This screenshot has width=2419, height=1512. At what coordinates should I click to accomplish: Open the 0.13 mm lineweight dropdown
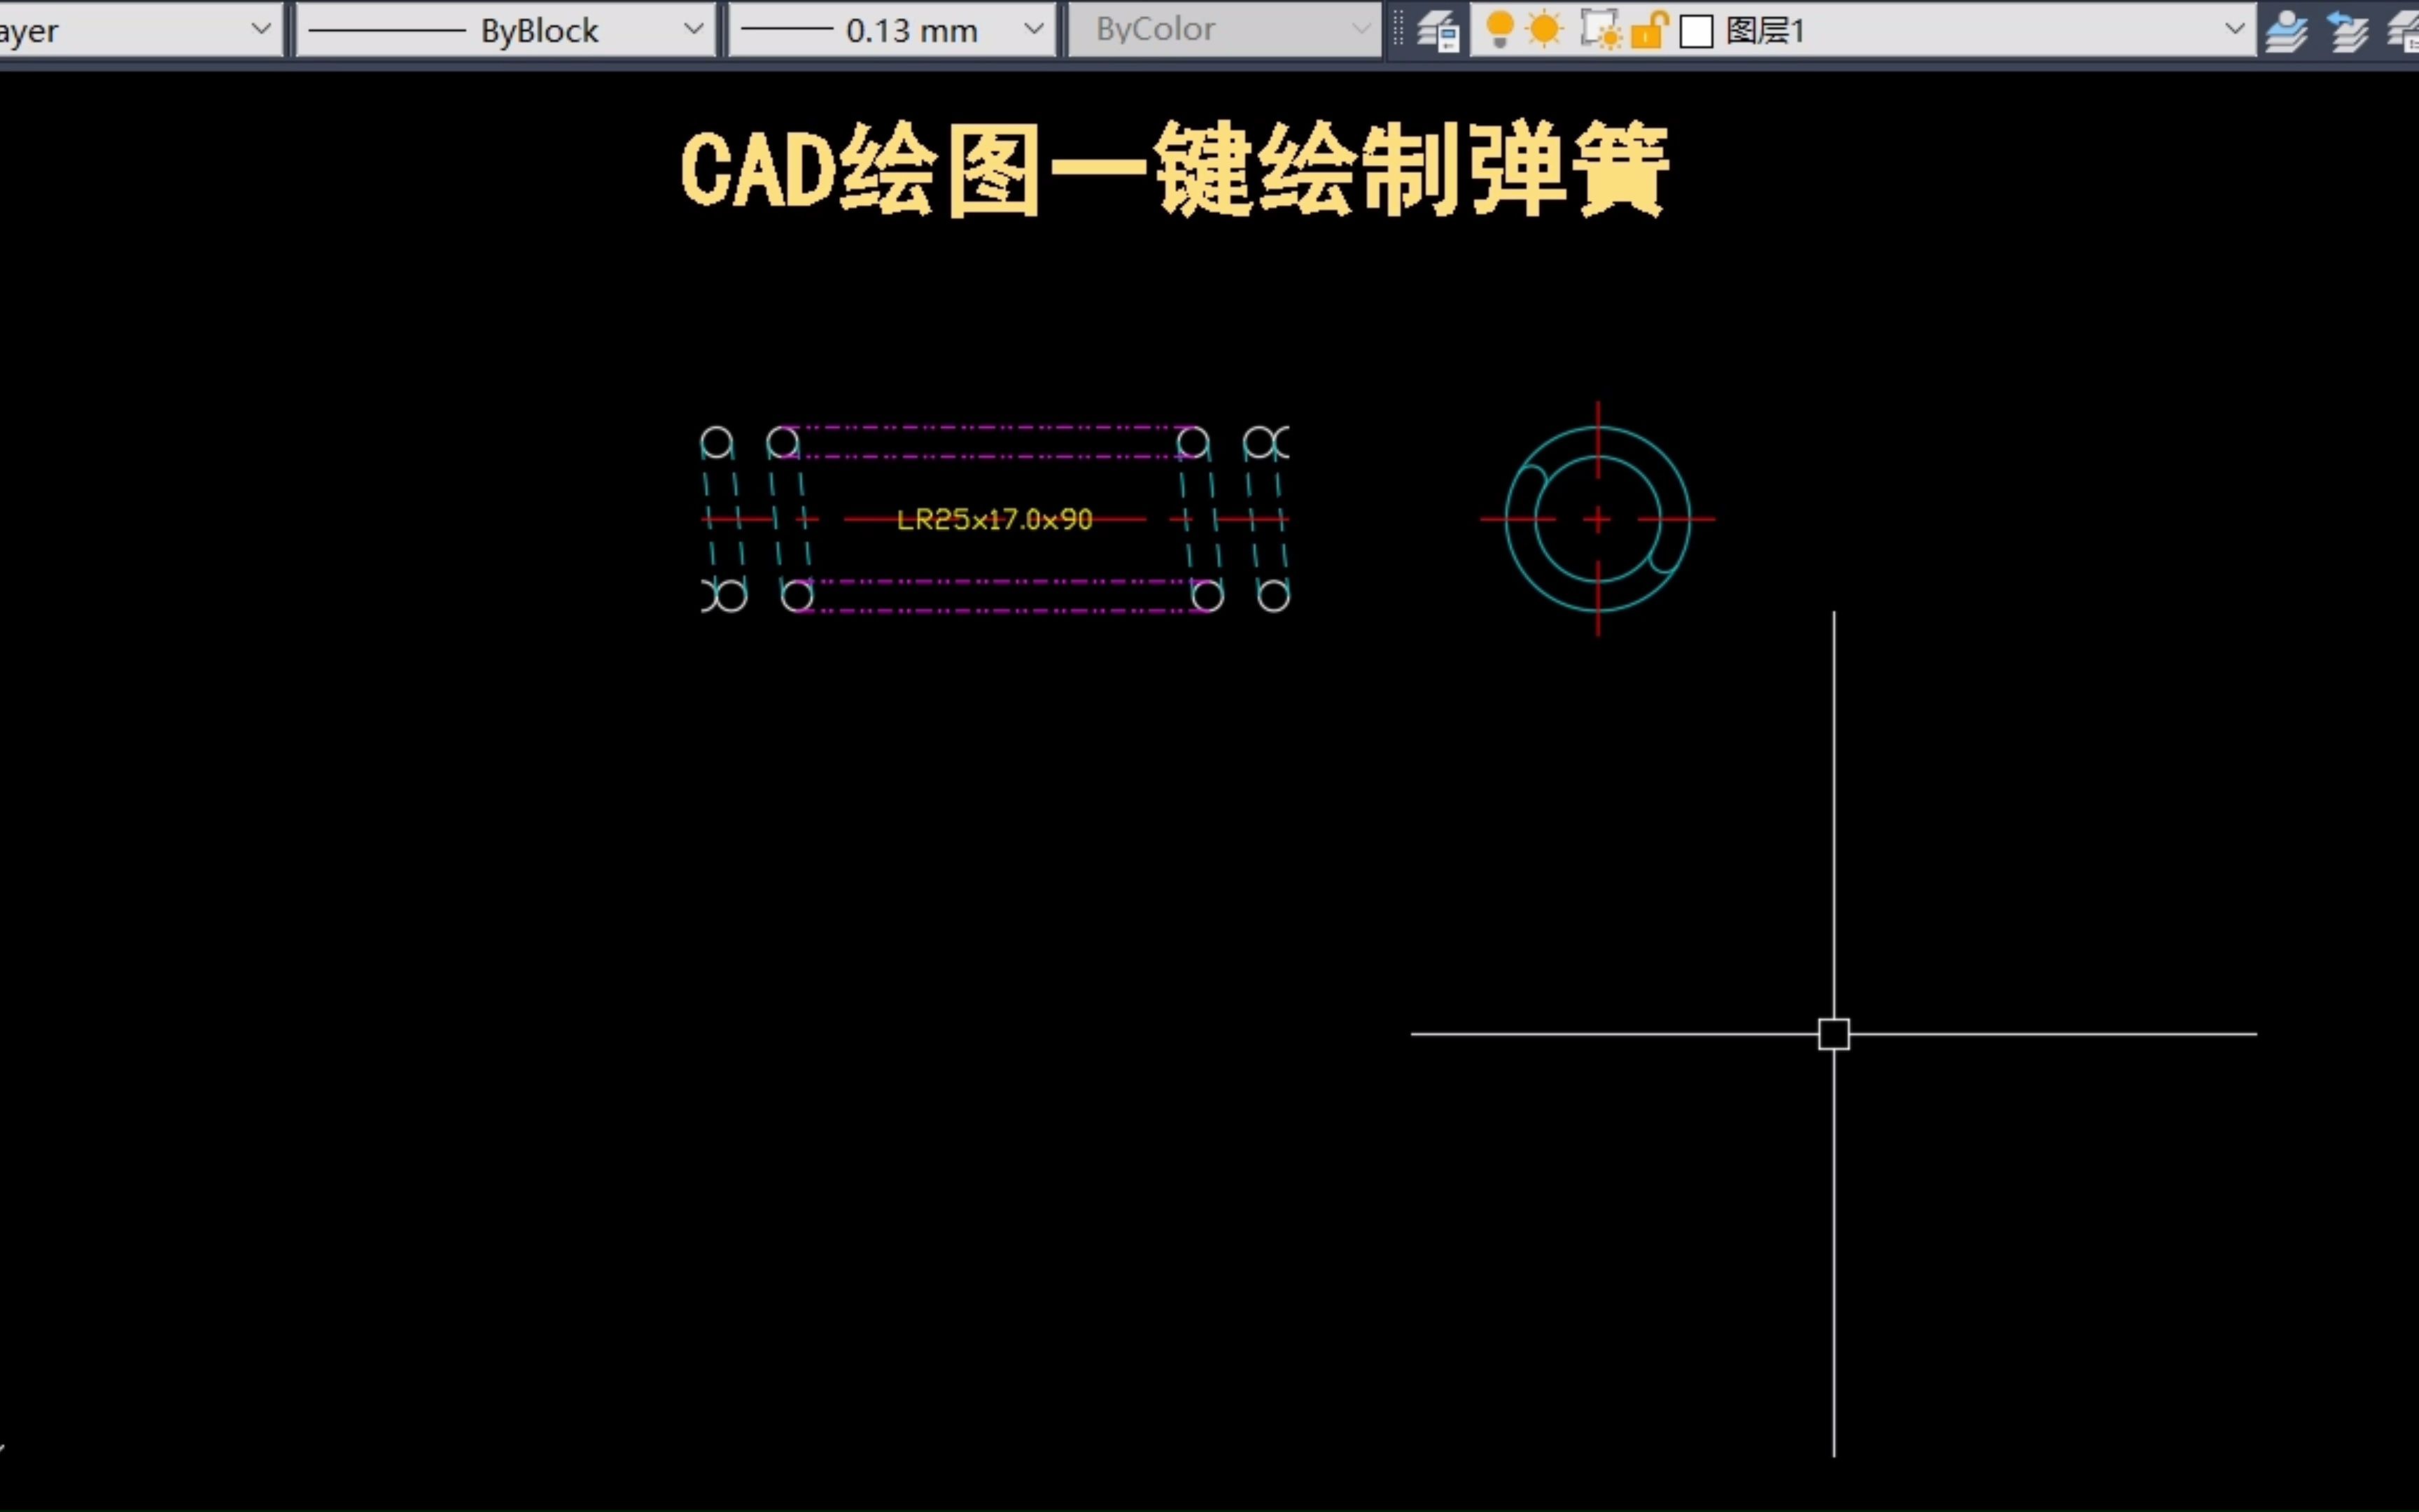coord(892,30)
